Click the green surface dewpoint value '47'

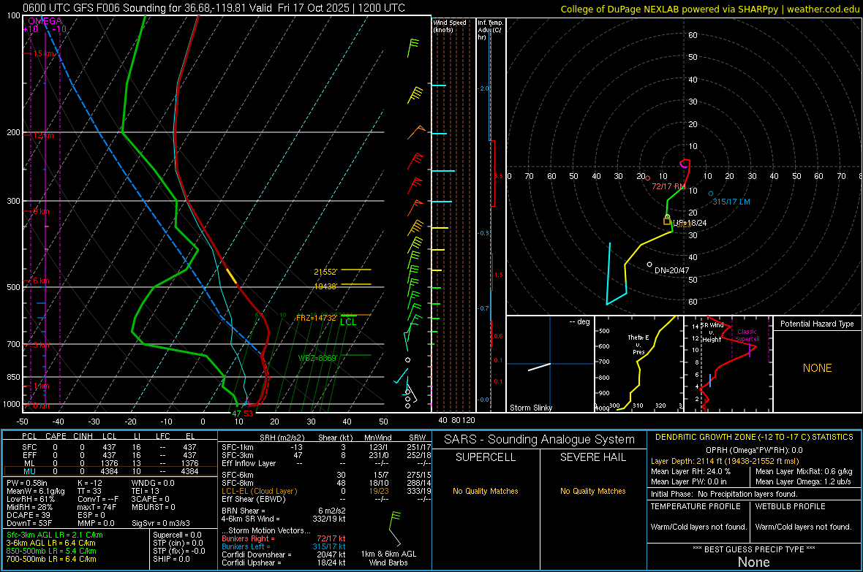(236, 413)
